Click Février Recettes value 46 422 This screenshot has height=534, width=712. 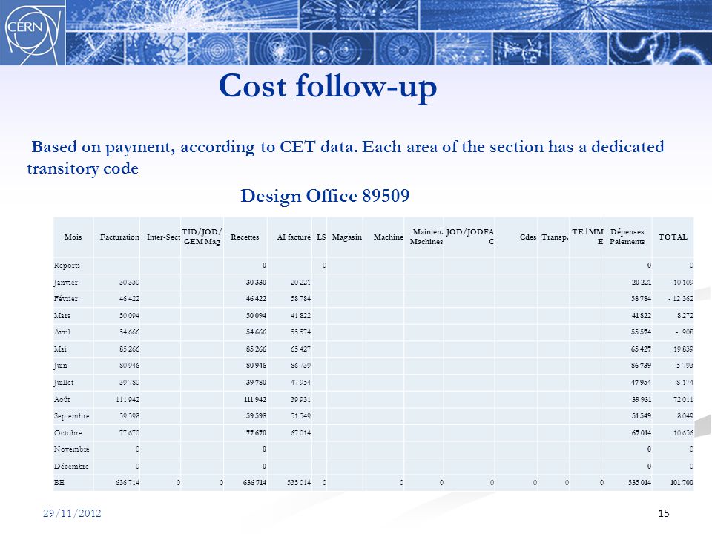tap(256, 299)
